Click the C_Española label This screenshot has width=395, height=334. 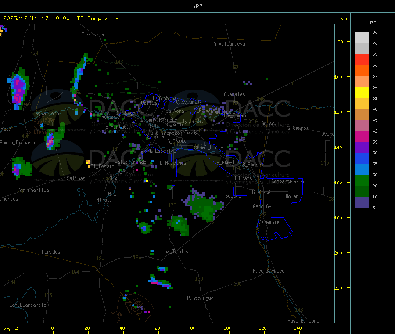pyautogui.click(x=189, y=102)
